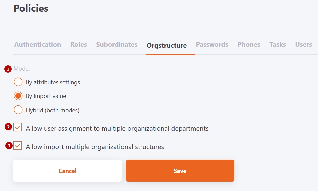Click the Policies page heading
Viewport: 318px width, 191px height.
point(31,8)
